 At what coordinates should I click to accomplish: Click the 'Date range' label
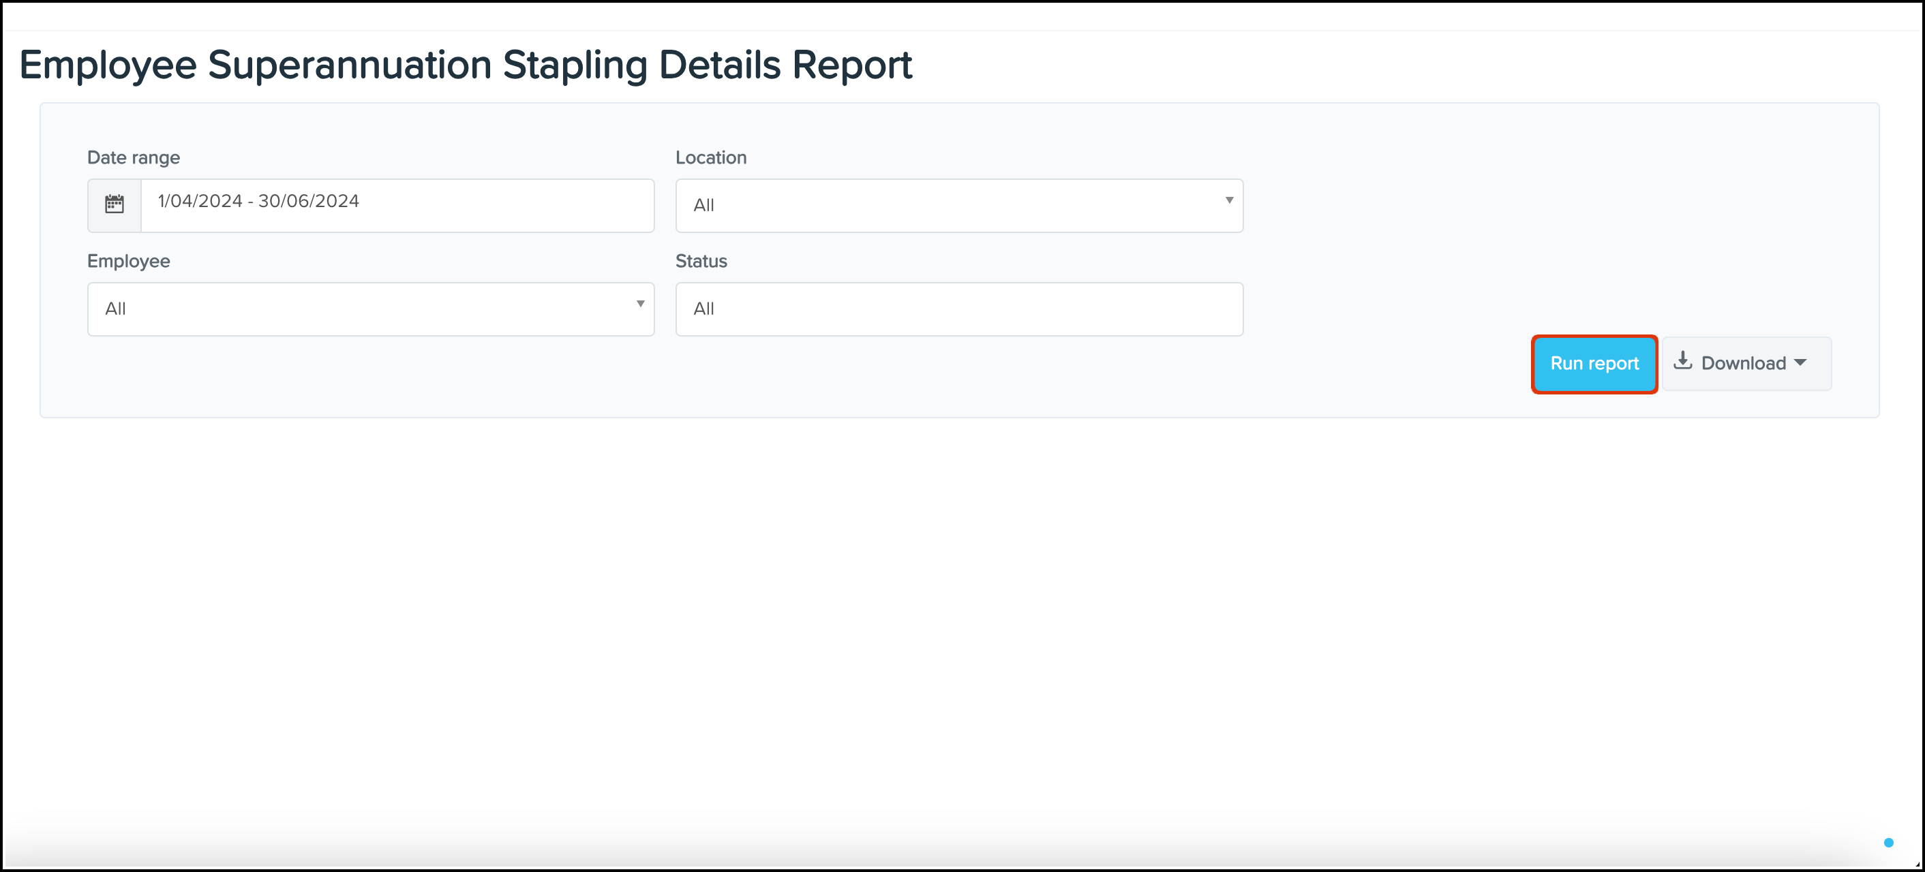coord(133,157)
